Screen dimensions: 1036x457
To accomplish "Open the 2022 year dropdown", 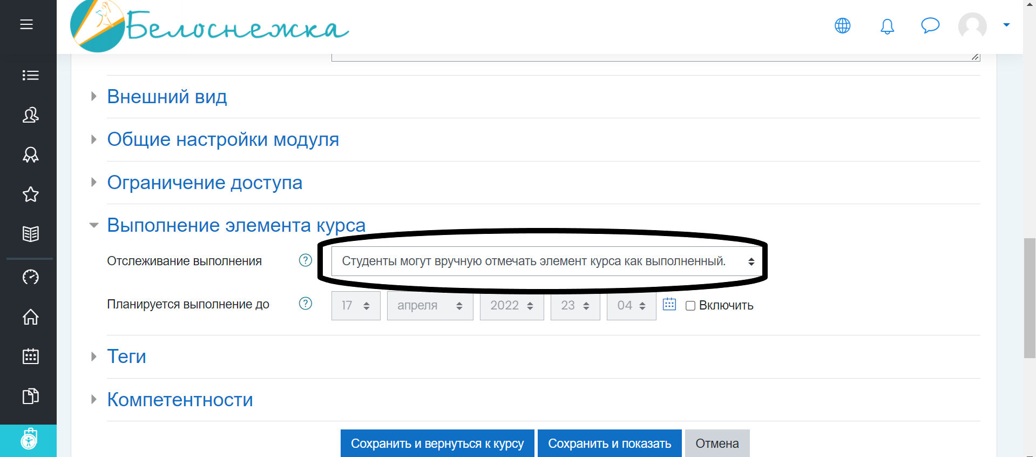I will [x=511, y=306].
